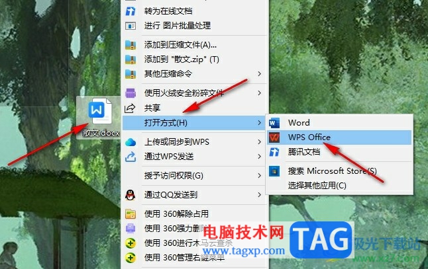428x269 pixels.
Task: Expand the 通过QQ发送到 submenu arrow
Action: click(x=259, y=195)
